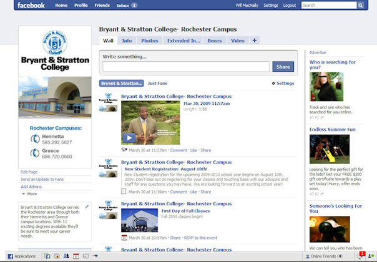This screenshot has height=262, width=377.
Task: Open 'Someone's Looking For You' ad
Action: point(335,208)
